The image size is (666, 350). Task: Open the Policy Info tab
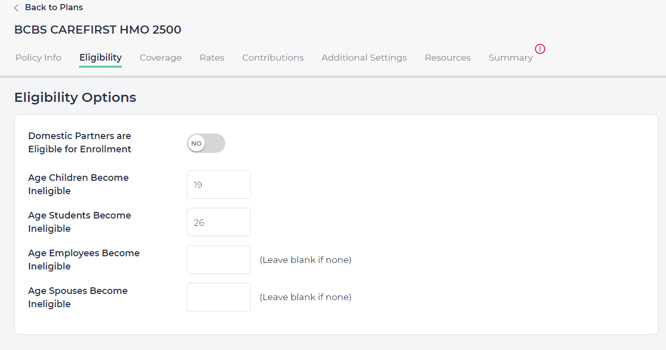tap(38, 58)
